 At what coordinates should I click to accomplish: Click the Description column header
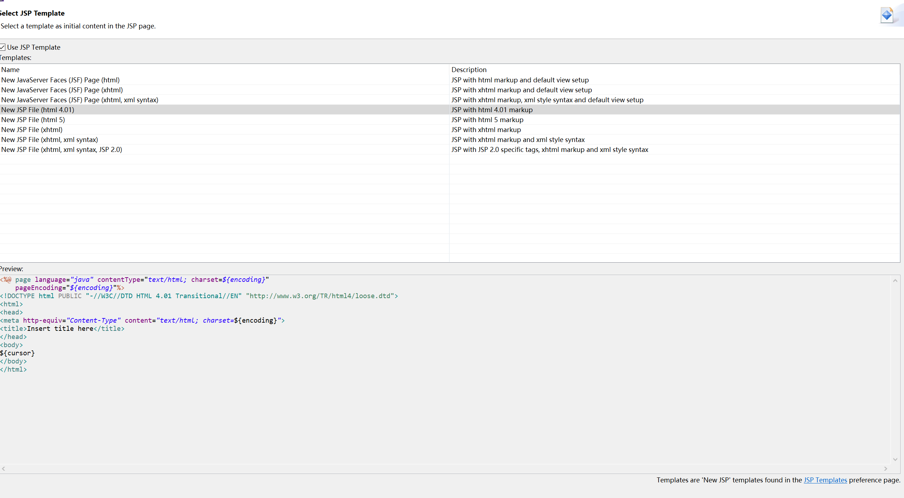tap(469, 70)
